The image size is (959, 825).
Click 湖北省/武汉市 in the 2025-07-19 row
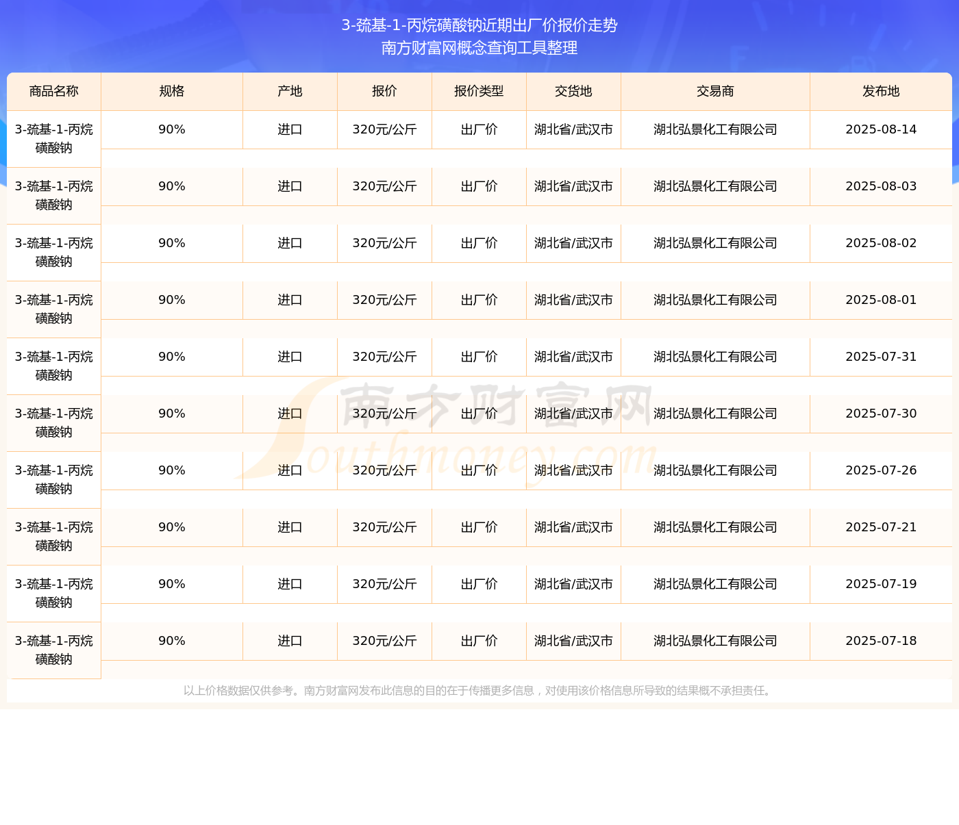[573, 584]
